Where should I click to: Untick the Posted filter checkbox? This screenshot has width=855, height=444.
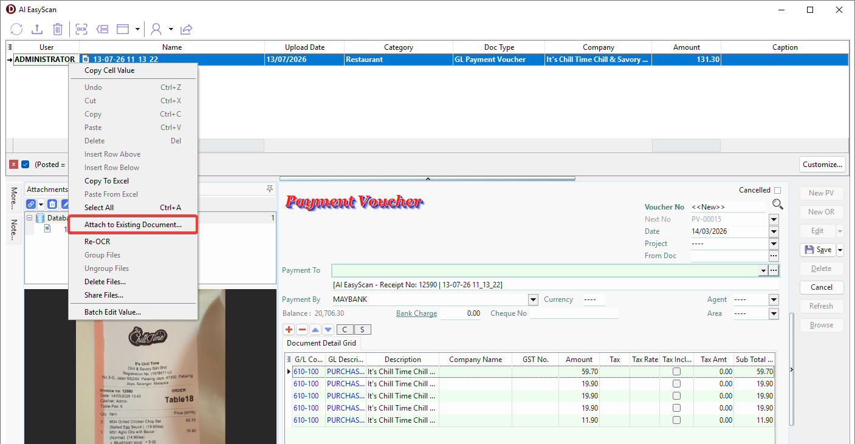click(26, 164)
